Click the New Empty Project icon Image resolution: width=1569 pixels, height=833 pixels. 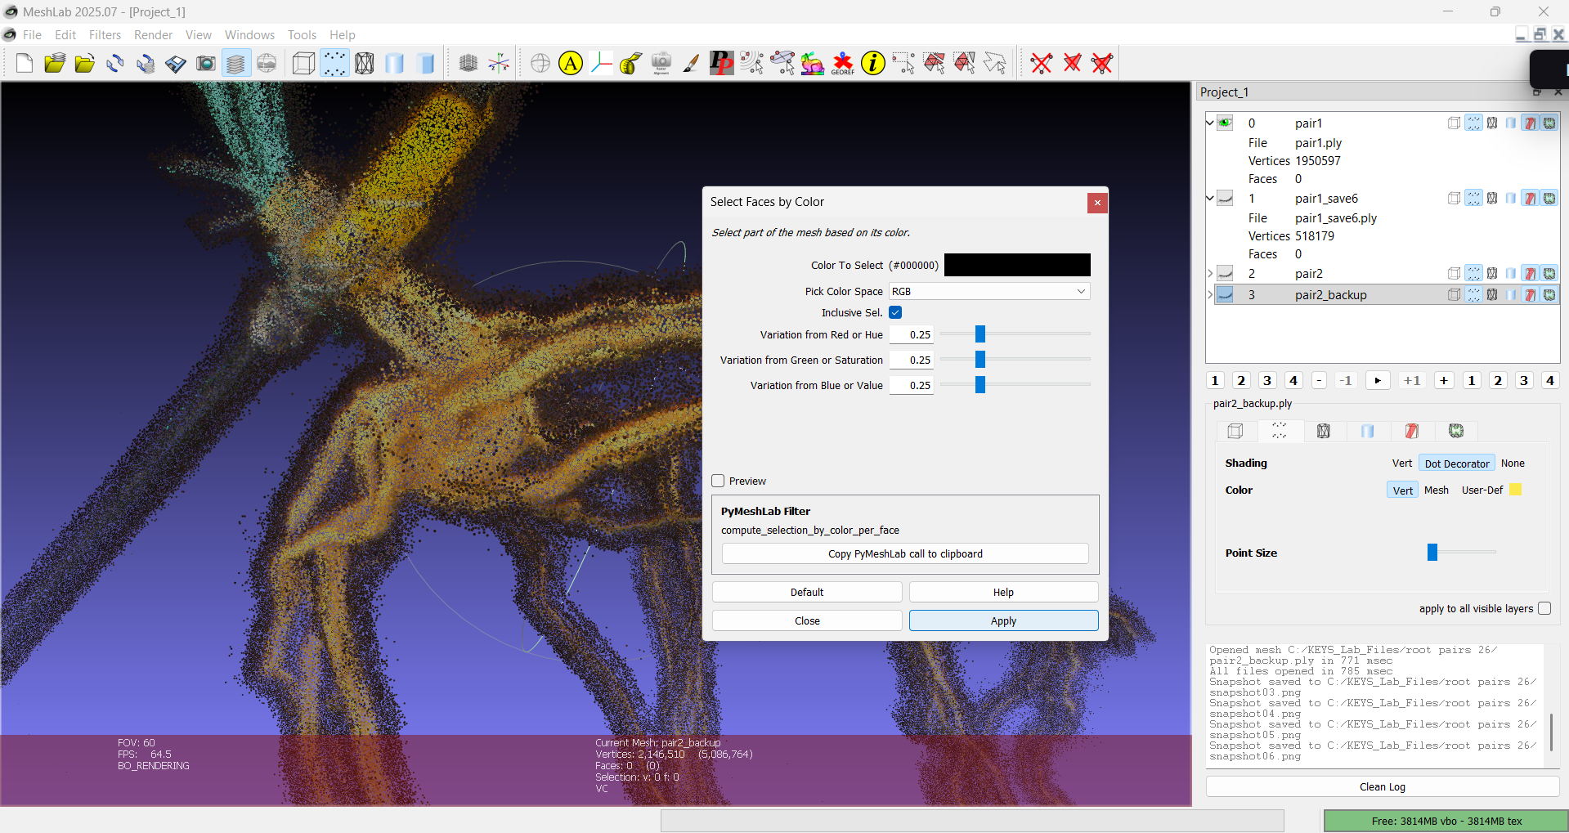pyautogui.click(x=25, y=63)
